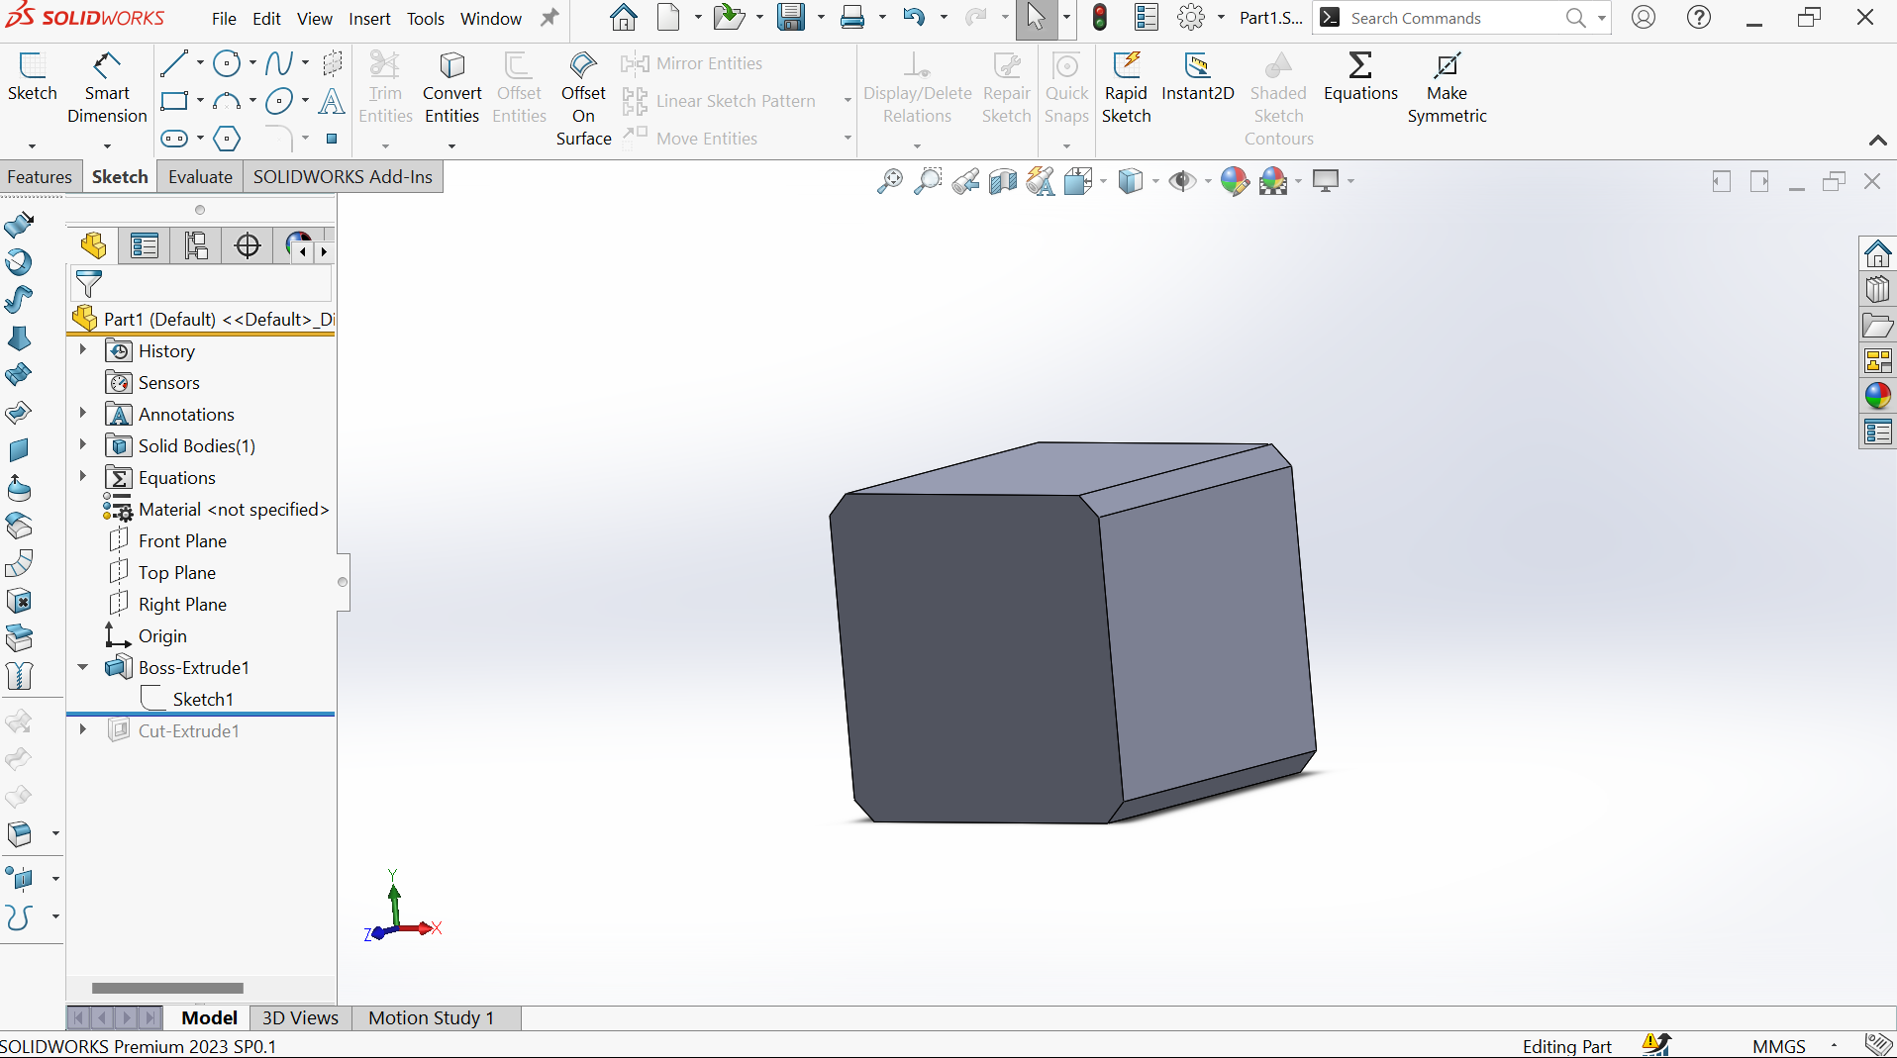Expand the Annotations tree node
Viewport: 1897px width, 1058px height.
pyautogui.click(x=83, y=414)
